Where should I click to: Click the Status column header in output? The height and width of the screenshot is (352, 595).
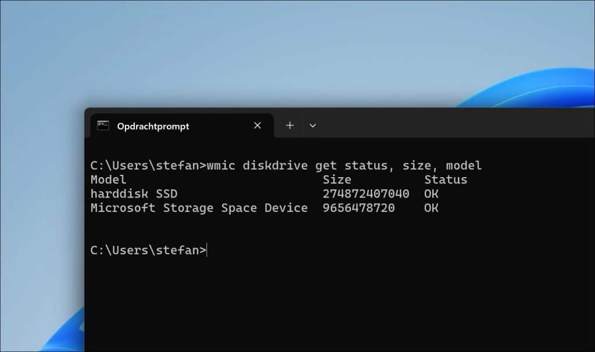[x=446, y=179]
